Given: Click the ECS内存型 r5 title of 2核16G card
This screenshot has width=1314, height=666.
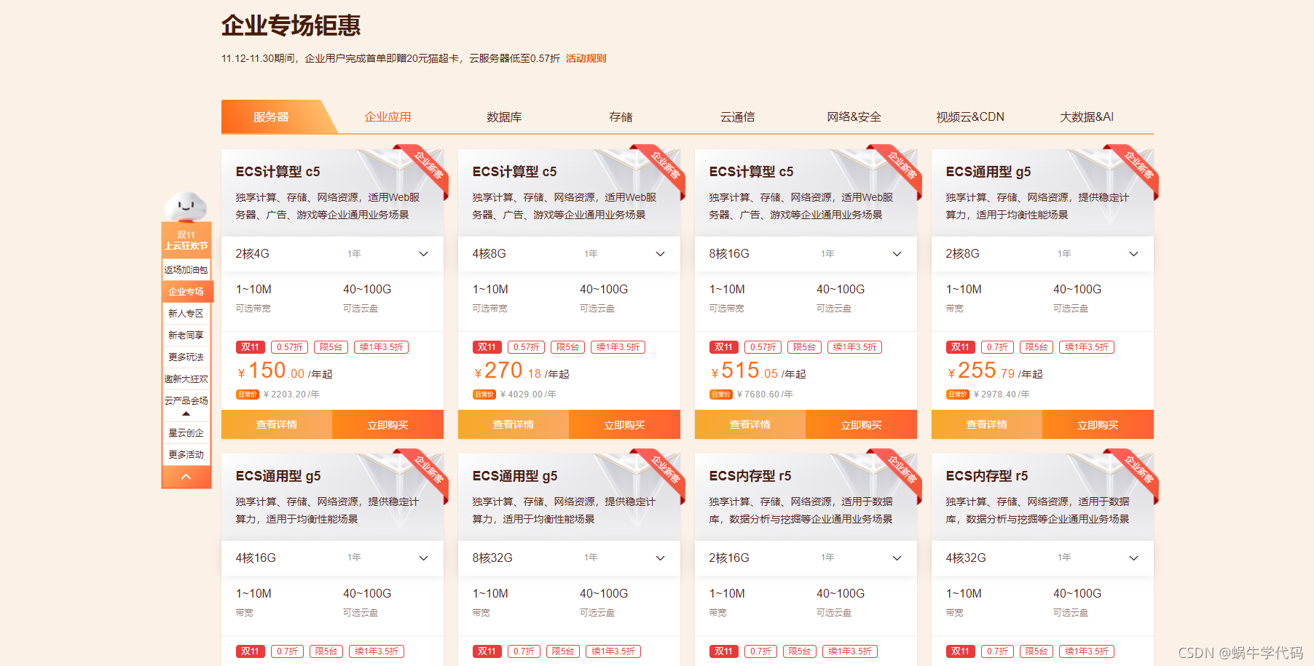Looking at the screenshot, I should point(750,476).
